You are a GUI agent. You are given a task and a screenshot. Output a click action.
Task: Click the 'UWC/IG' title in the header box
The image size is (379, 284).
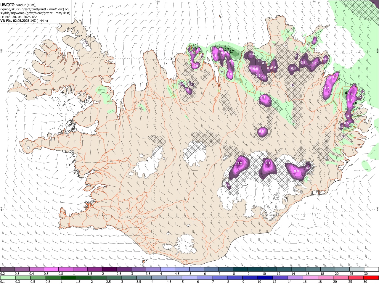coord(7,5)
